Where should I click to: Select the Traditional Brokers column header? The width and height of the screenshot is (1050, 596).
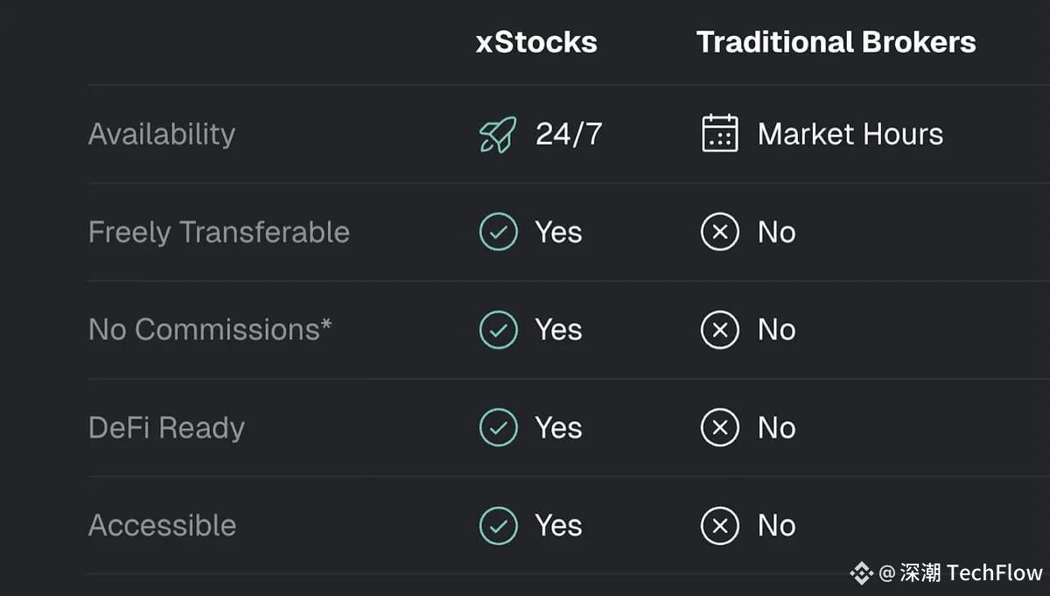pyautogui.click(x=836, y=42)
